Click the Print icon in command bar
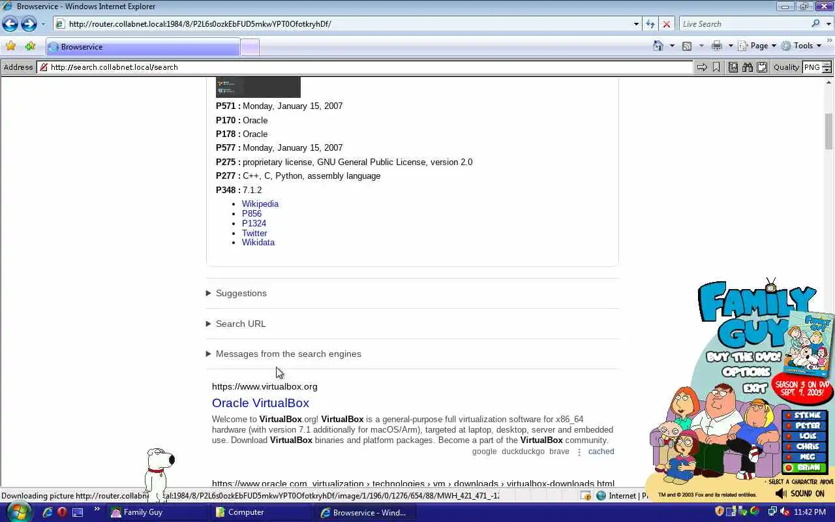This screenshot has height=522, width=835. pyautogui.click(x=717, y=46)
